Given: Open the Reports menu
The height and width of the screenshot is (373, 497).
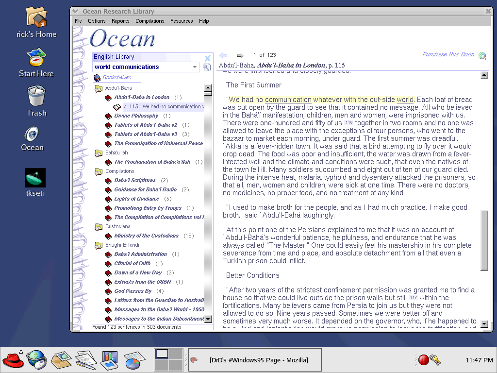Looking at the screenshot, I should pyautogui.click(x=120, y=21).
